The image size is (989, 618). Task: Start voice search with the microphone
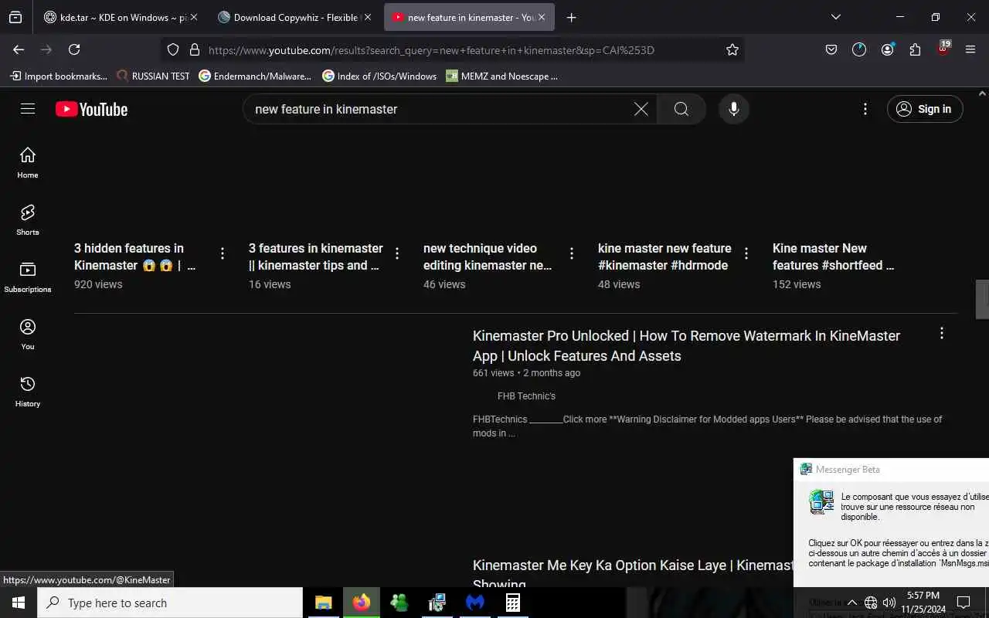click(x=734, y=109)
